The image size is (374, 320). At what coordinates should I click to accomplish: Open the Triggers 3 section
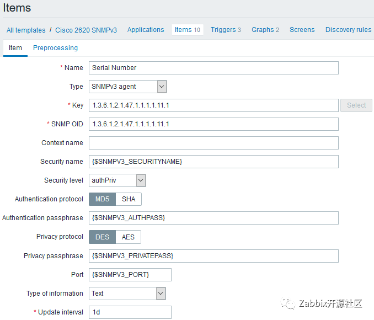coord(226,30)
